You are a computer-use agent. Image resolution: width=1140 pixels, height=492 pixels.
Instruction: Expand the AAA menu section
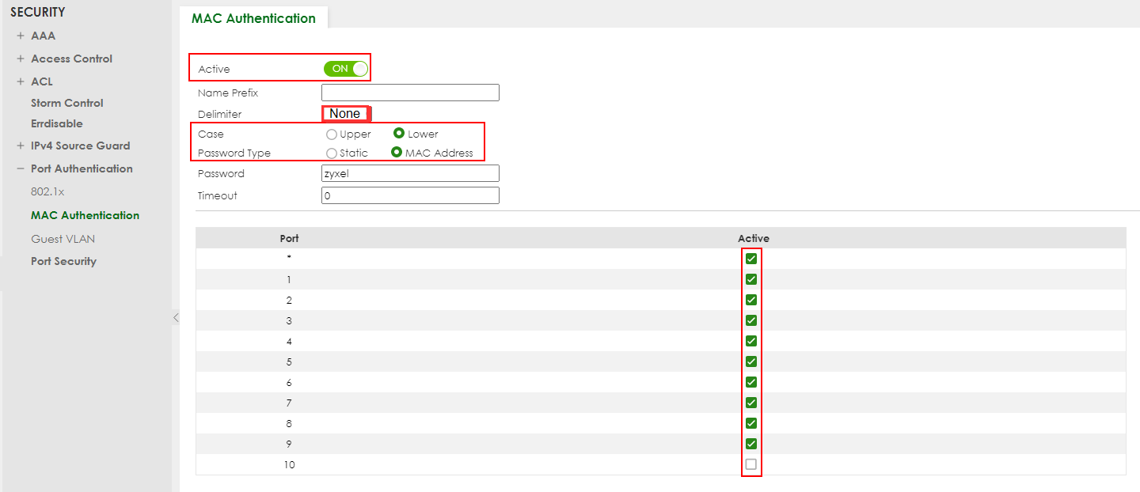21,36
